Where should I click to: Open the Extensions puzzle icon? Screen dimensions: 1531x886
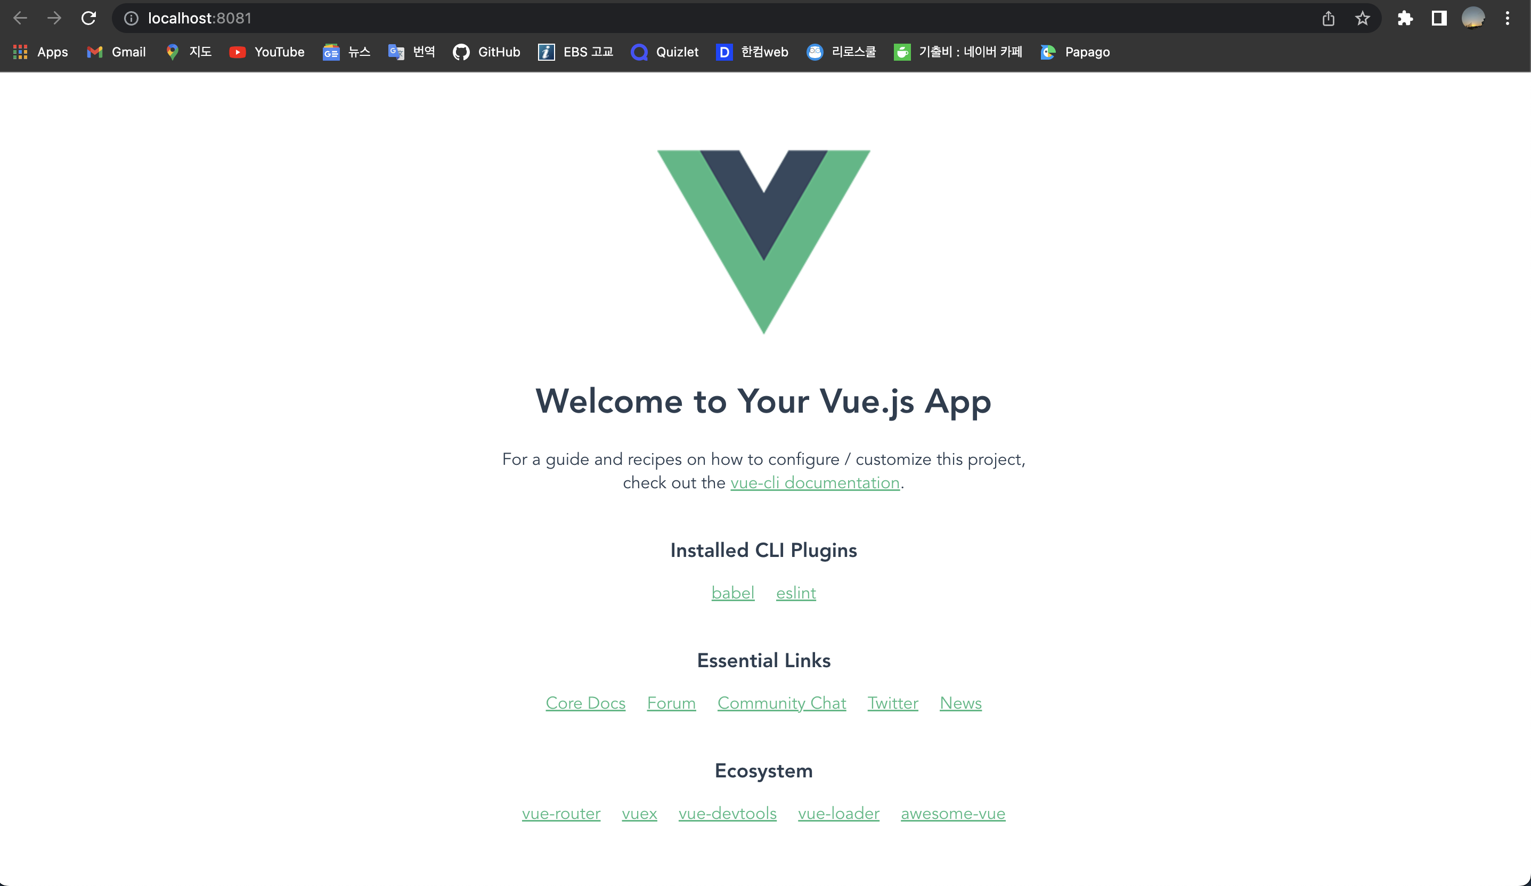tap(1405, 18)
